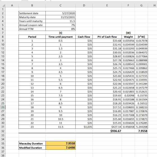
Task: Click the 0.16512 cell
Action: tap(141, 103)
